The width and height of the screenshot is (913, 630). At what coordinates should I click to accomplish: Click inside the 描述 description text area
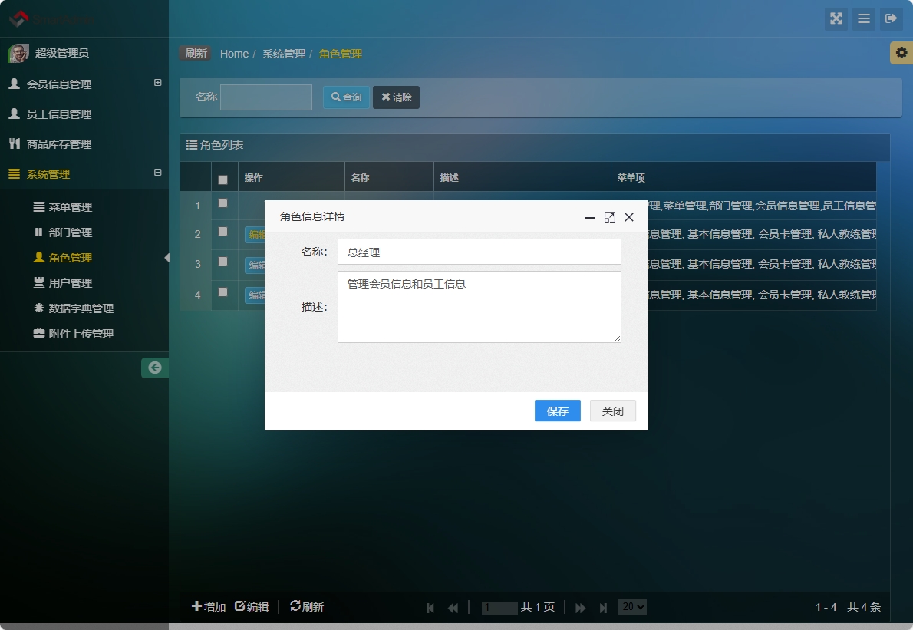(x=479, y=306)
